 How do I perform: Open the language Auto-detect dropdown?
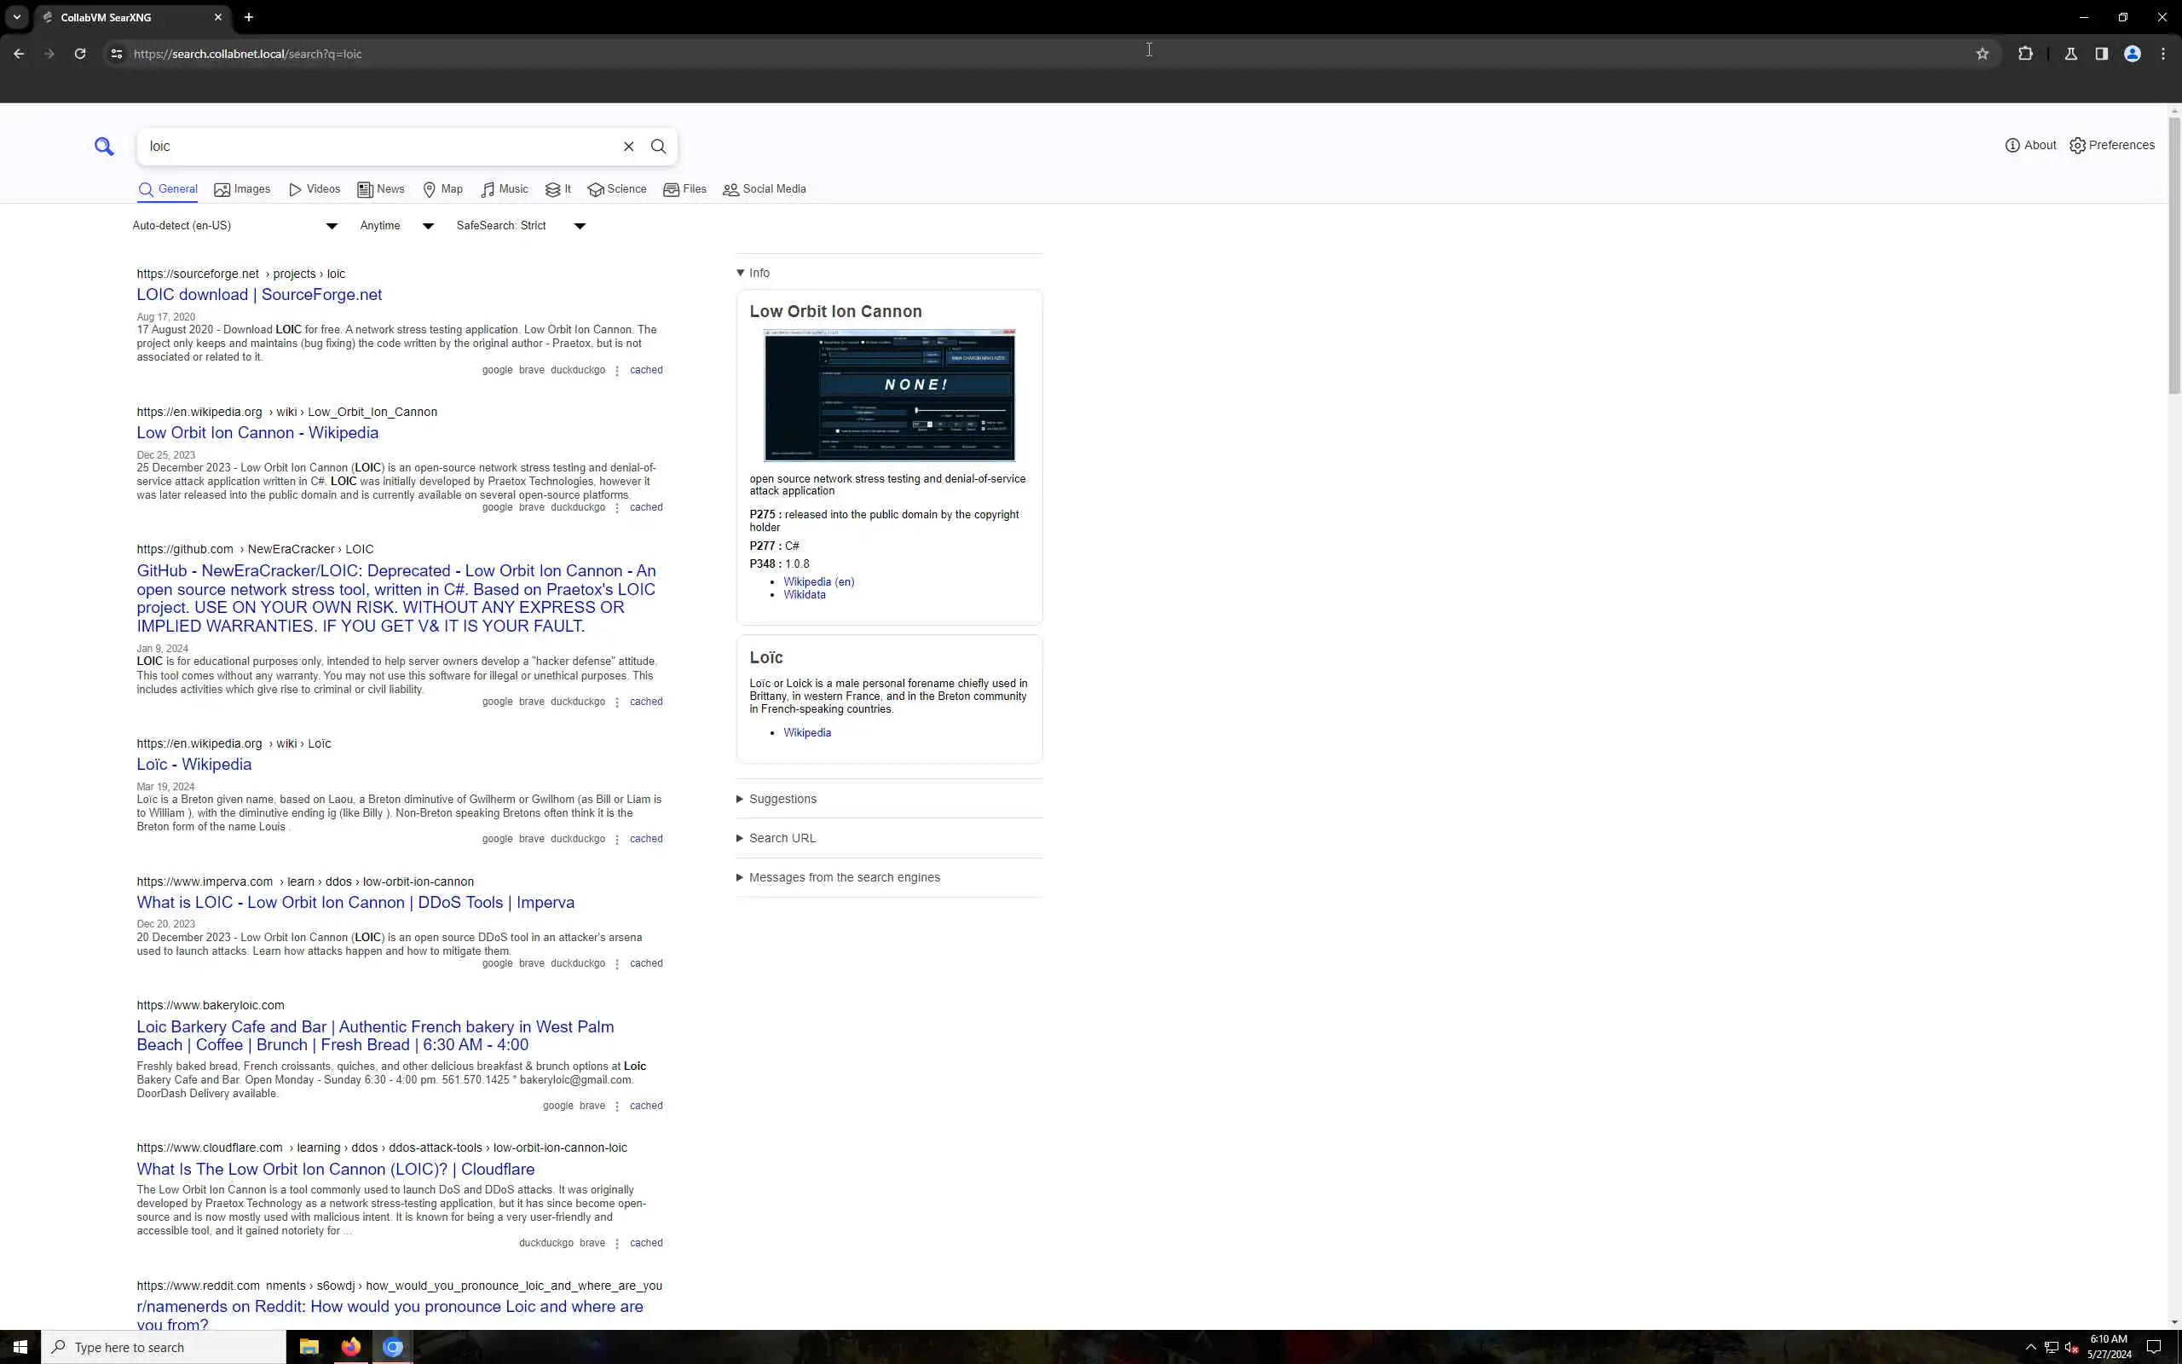pyautogui.click(x=234, y=226)
